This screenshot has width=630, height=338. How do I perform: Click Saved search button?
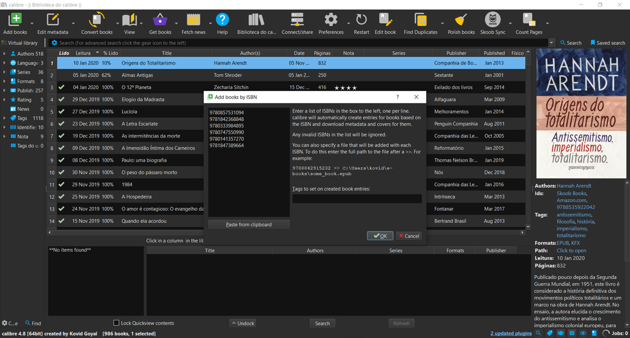click(x=607, y=43)
